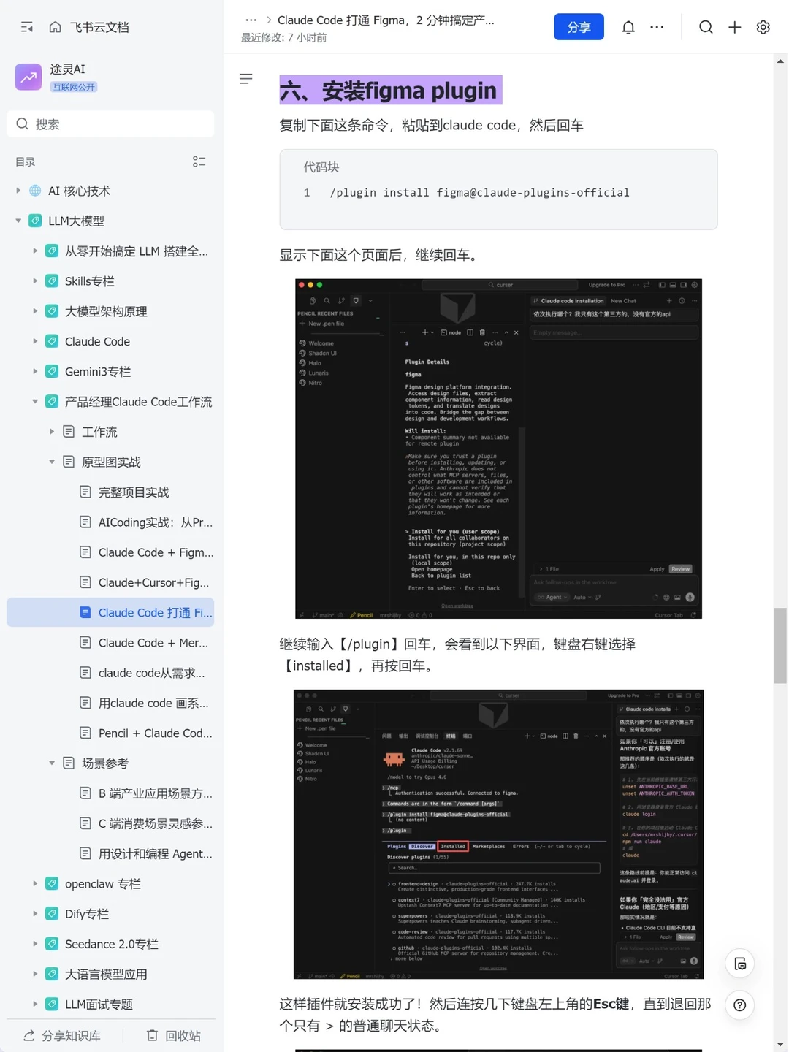Viewport: 789px width, 1052px height.
Task: Click the 途灵AI workspace logo
Action: point(28,77)
